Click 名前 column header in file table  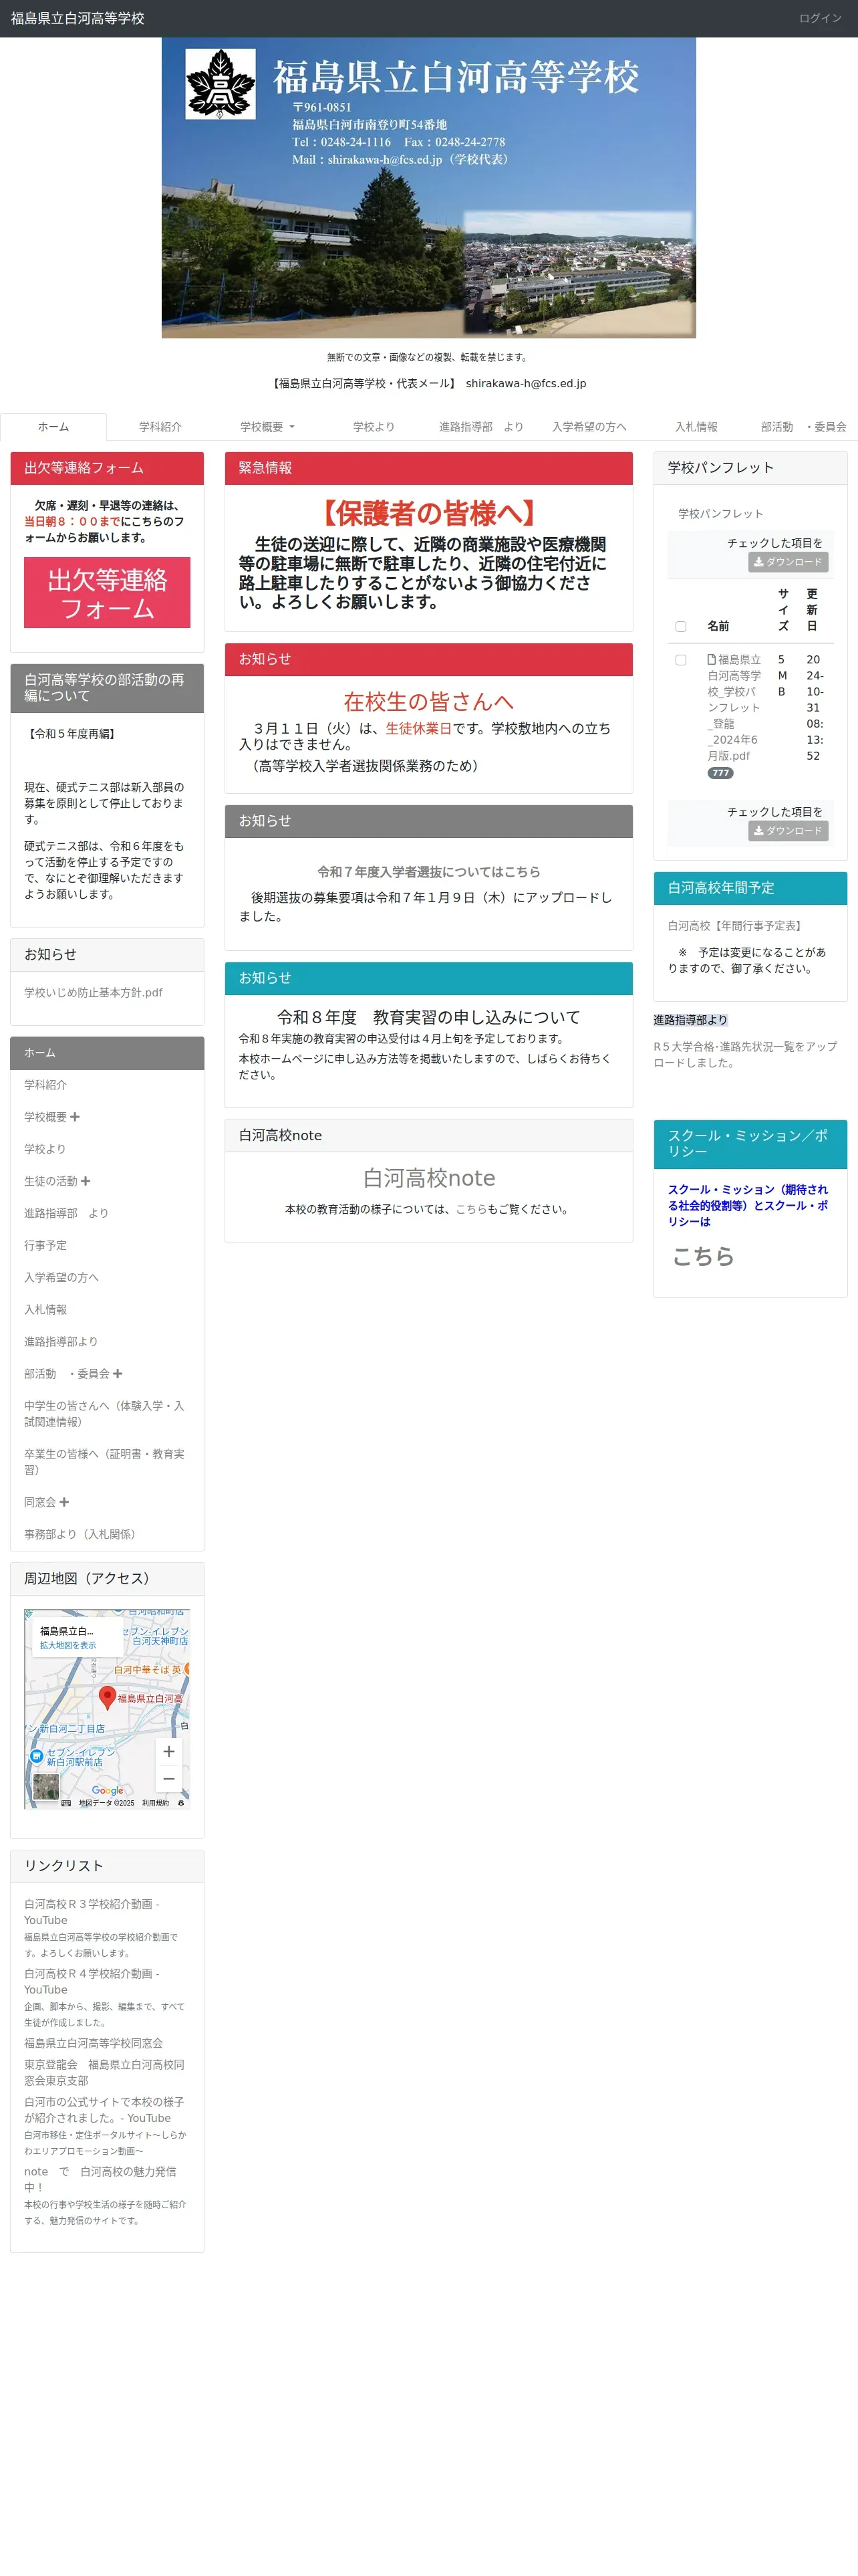pos(718,626)
